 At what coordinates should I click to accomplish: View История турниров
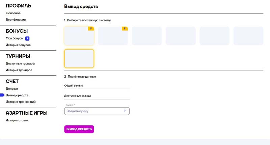click(19, 70)
